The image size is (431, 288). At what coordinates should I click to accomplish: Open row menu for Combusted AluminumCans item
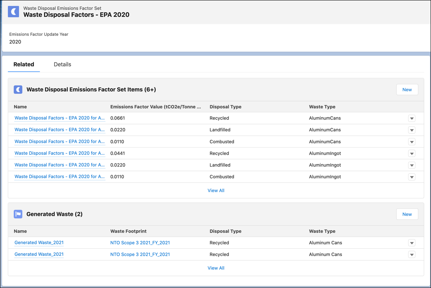pyautogui.click(x=412, y=142)
